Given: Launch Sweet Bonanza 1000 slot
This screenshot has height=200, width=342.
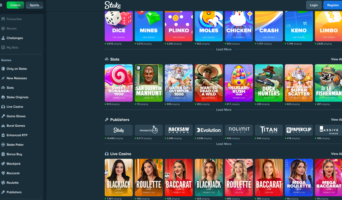Looking at the screenshot, I should point(118,83).
